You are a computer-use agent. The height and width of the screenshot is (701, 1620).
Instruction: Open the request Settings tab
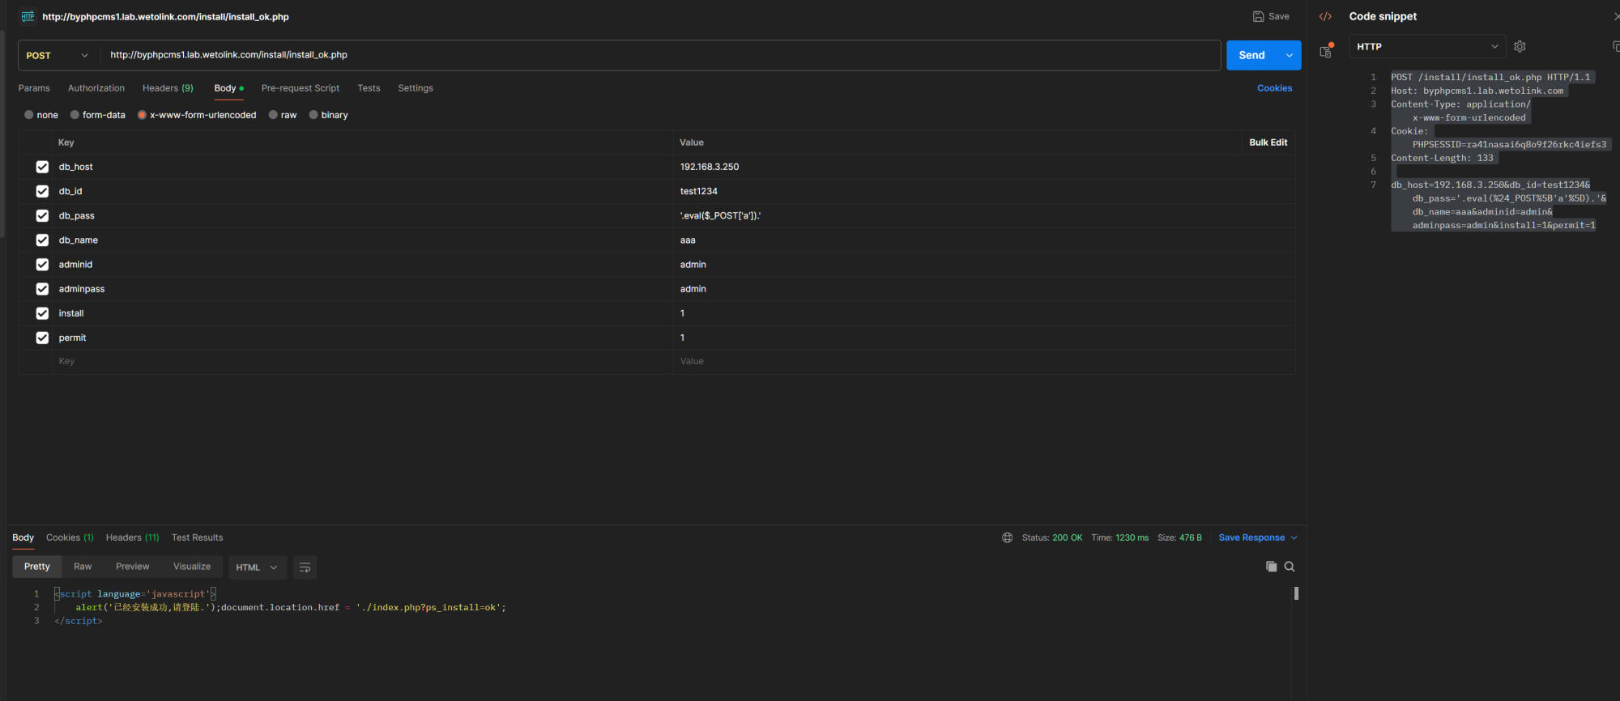(x=416, y=88)
